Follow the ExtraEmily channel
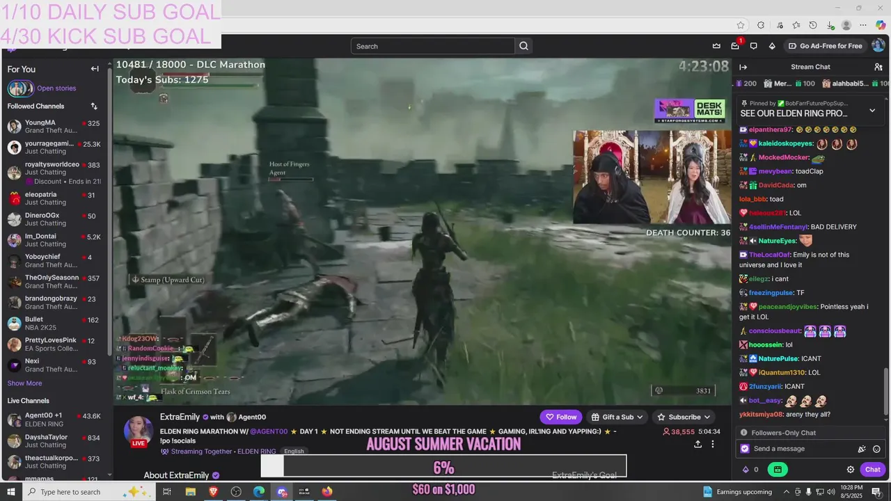Viewport: 891px width, 501px height. pos(561,417)
